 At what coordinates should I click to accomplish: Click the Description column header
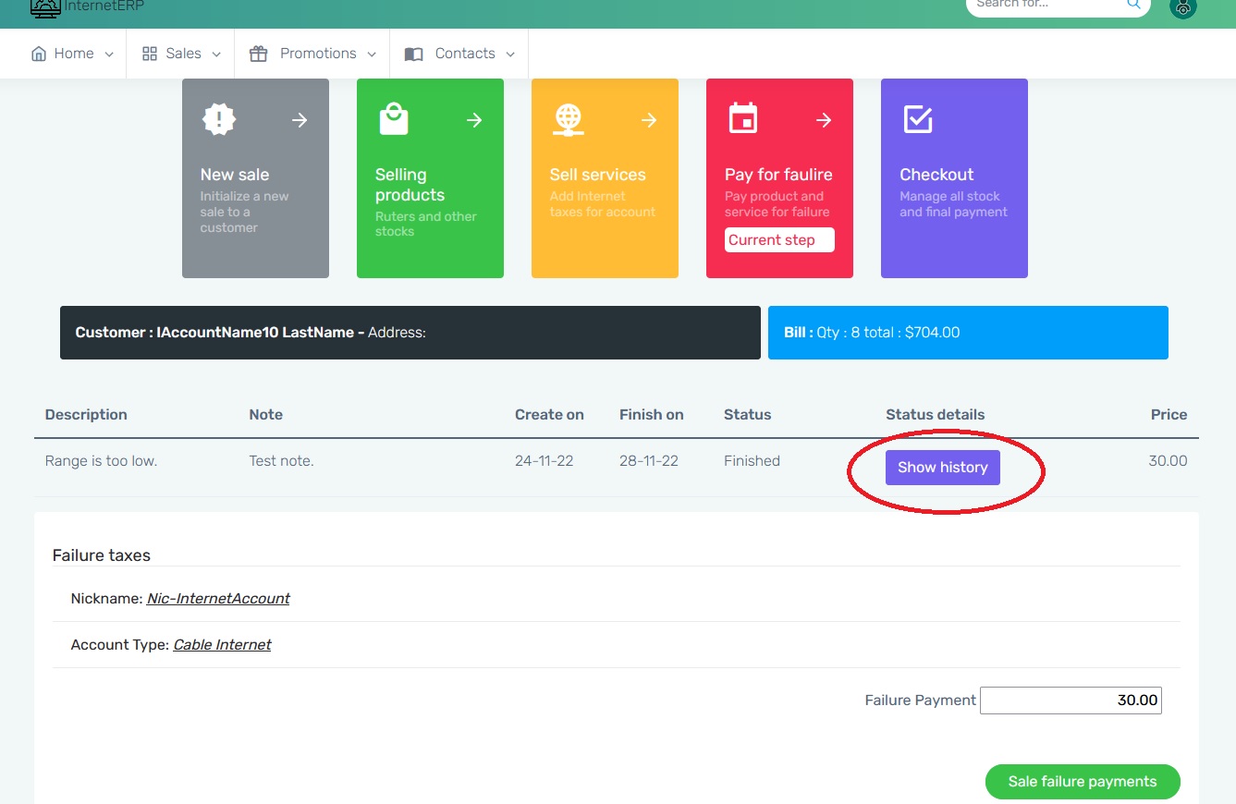point(86,415)
